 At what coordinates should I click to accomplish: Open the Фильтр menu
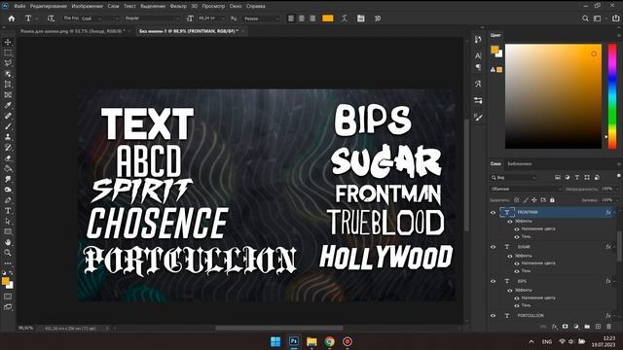pos(178,6)
